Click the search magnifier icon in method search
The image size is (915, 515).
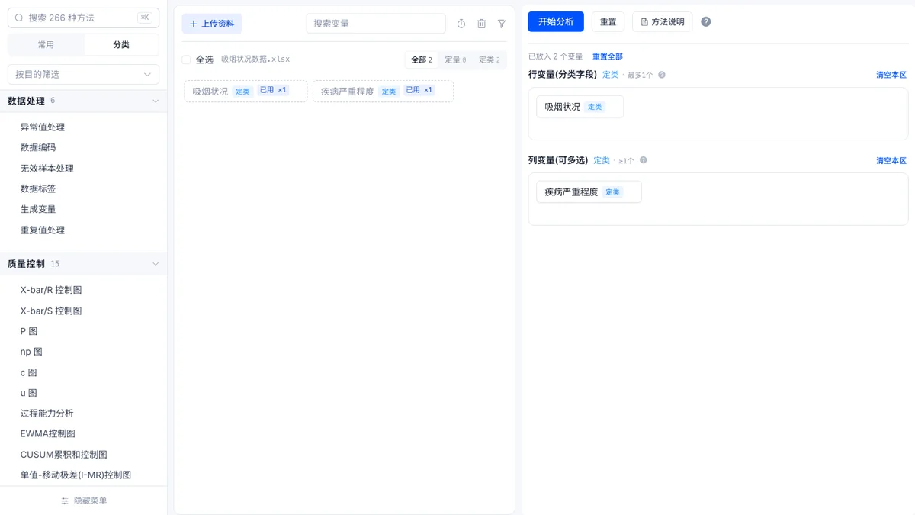point(19,18)
